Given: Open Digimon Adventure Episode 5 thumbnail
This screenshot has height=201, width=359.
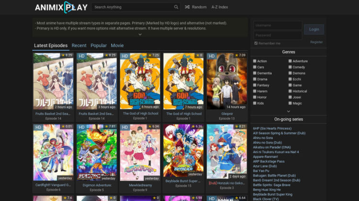Looking at the screenshot, I should point(97,153).
